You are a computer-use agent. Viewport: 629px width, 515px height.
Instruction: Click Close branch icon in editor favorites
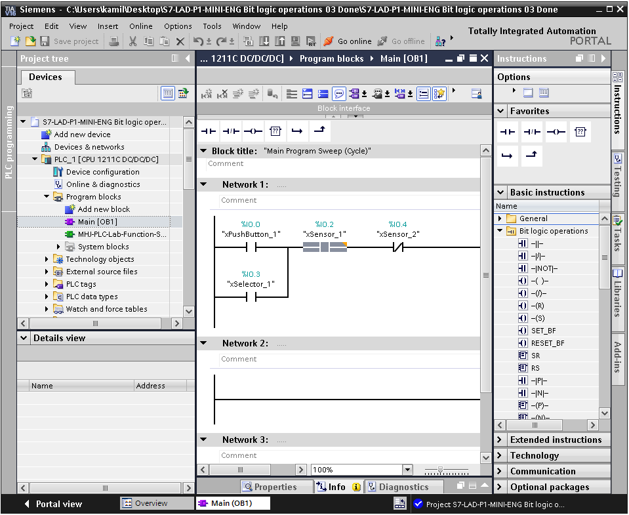pyautogui.click(x=319, y=131)
